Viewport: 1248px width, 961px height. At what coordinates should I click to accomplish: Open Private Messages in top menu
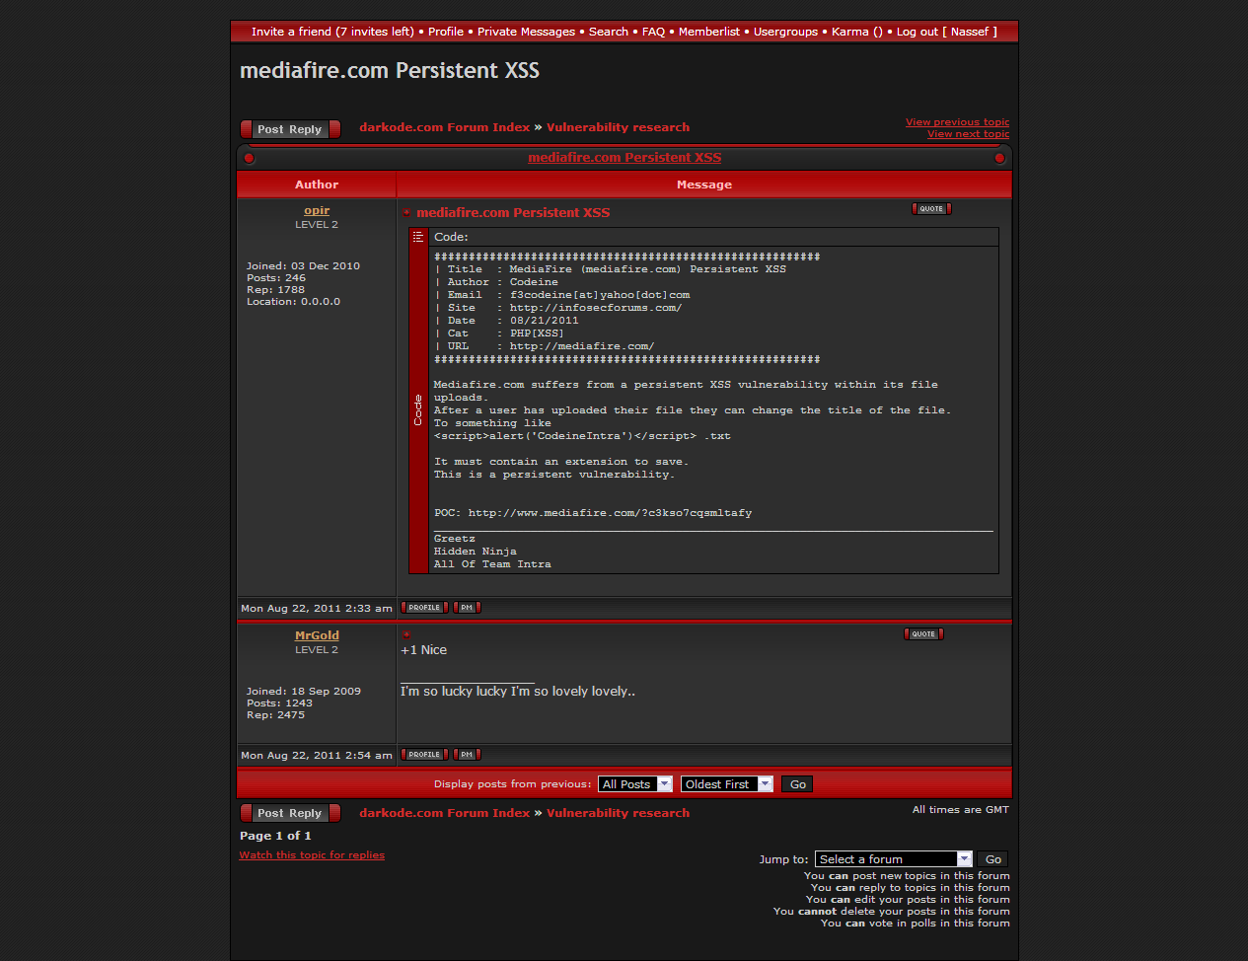pos(526,32)
